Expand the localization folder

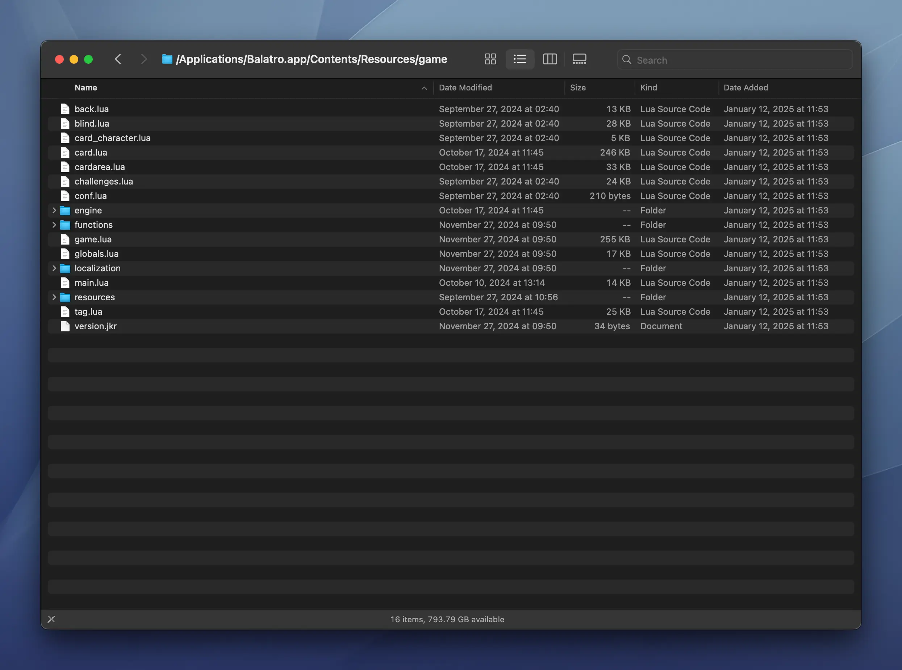click(x=54, y=268)
